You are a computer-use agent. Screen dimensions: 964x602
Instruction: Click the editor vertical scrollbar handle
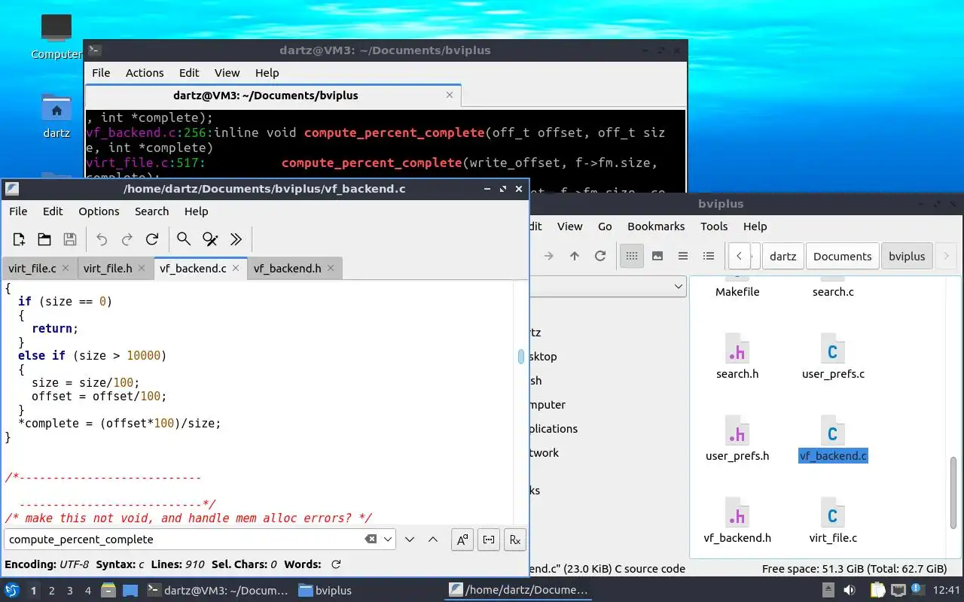(x=521, y=357)
